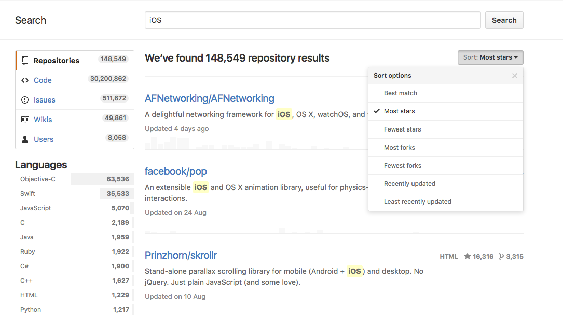Filter by Objective-C language
The width and height of the screenshot is (563, 321).
(75, 179)
